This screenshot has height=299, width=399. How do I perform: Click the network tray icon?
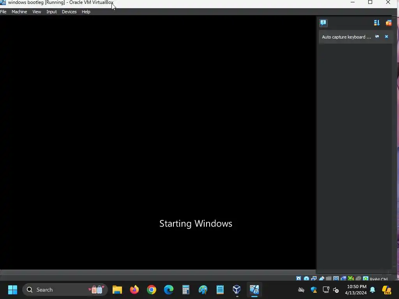[x=326, y=290]
